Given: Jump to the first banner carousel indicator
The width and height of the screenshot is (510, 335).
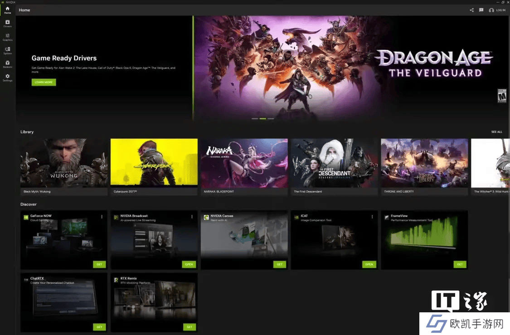Looking at the screenshot, I should pos(255,118).
